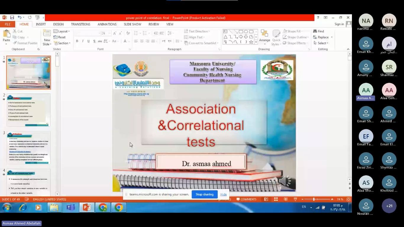Click the New Slide icon

point(47,33)
